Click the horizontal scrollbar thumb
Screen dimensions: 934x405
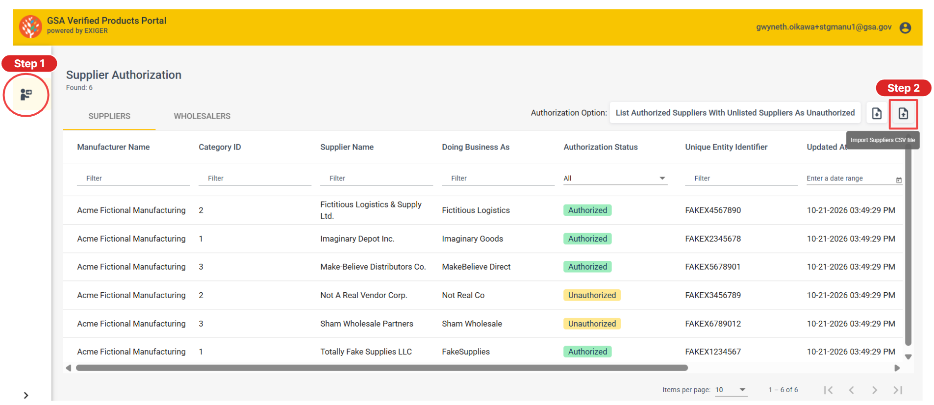pos(382,368)
